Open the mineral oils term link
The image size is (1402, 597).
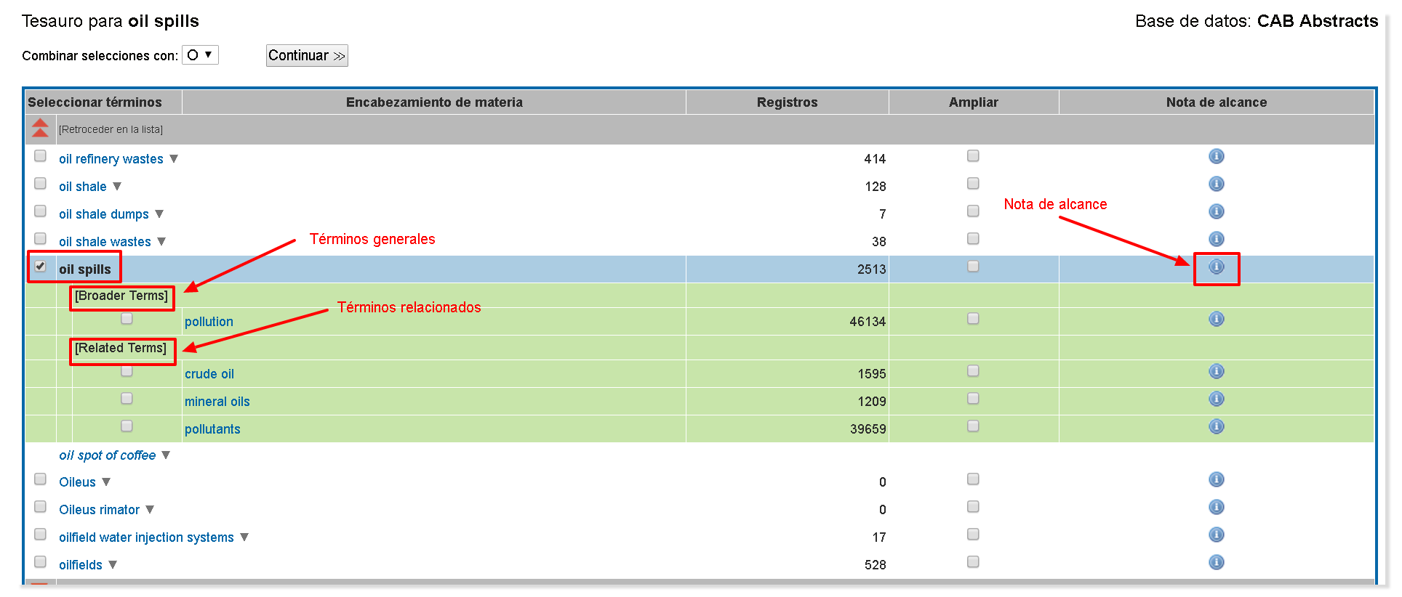tap(217, 402)
